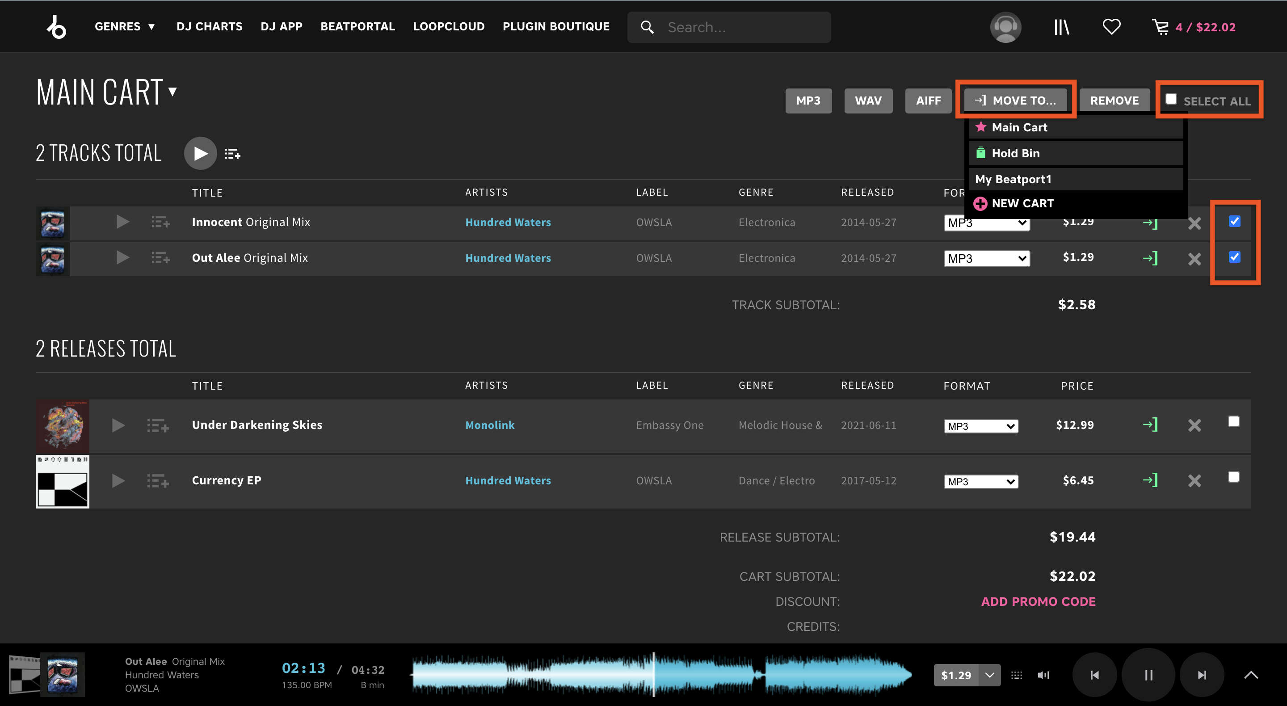Mute player volume speaker icon

pyautogui.click(x=1043, y=675)
